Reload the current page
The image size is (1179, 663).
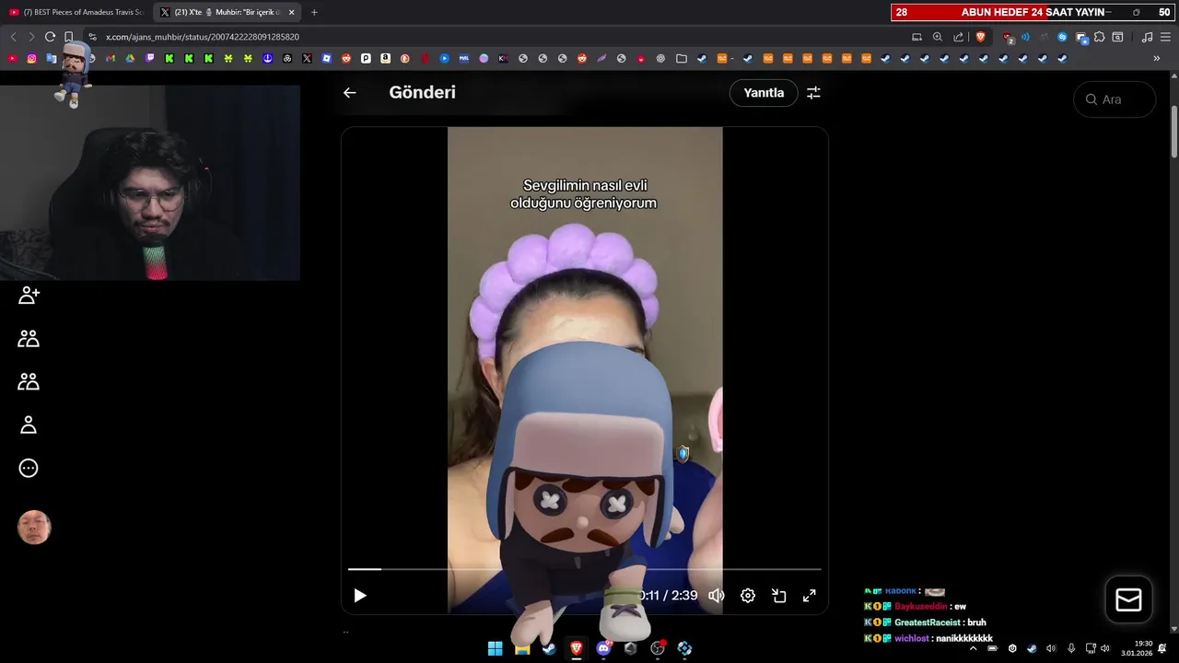tap(50, 37)
